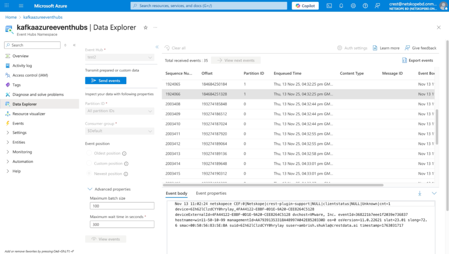Open the kafkaazureeventhubs breadcrumb link
Image resolution: width=449 pixels, height=254 pixels.
pos(43,17)
